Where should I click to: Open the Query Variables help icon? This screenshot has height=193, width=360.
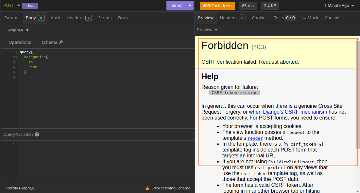(37, 135)
